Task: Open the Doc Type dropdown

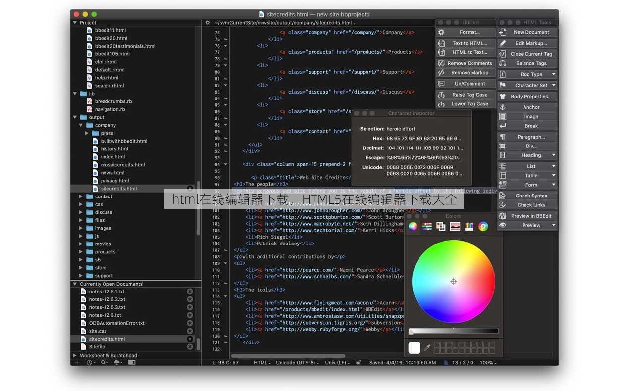Action: tap(527, 75)
